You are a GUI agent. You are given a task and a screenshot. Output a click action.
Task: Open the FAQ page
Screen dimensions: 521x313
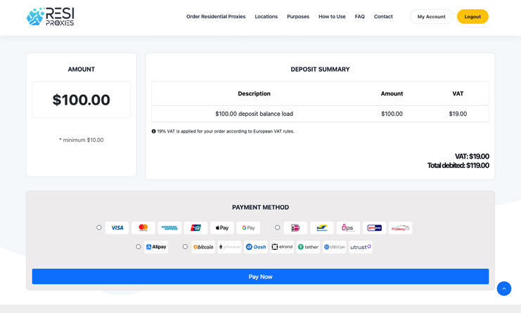pos(359,17)
